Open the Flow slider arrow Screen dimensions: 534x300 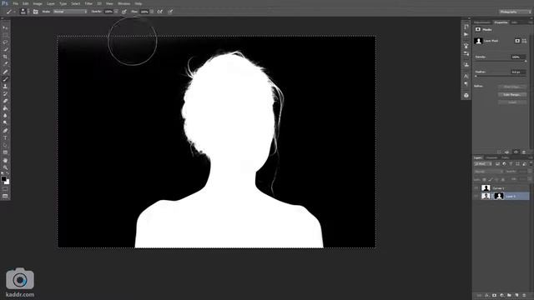click(152, 12)
